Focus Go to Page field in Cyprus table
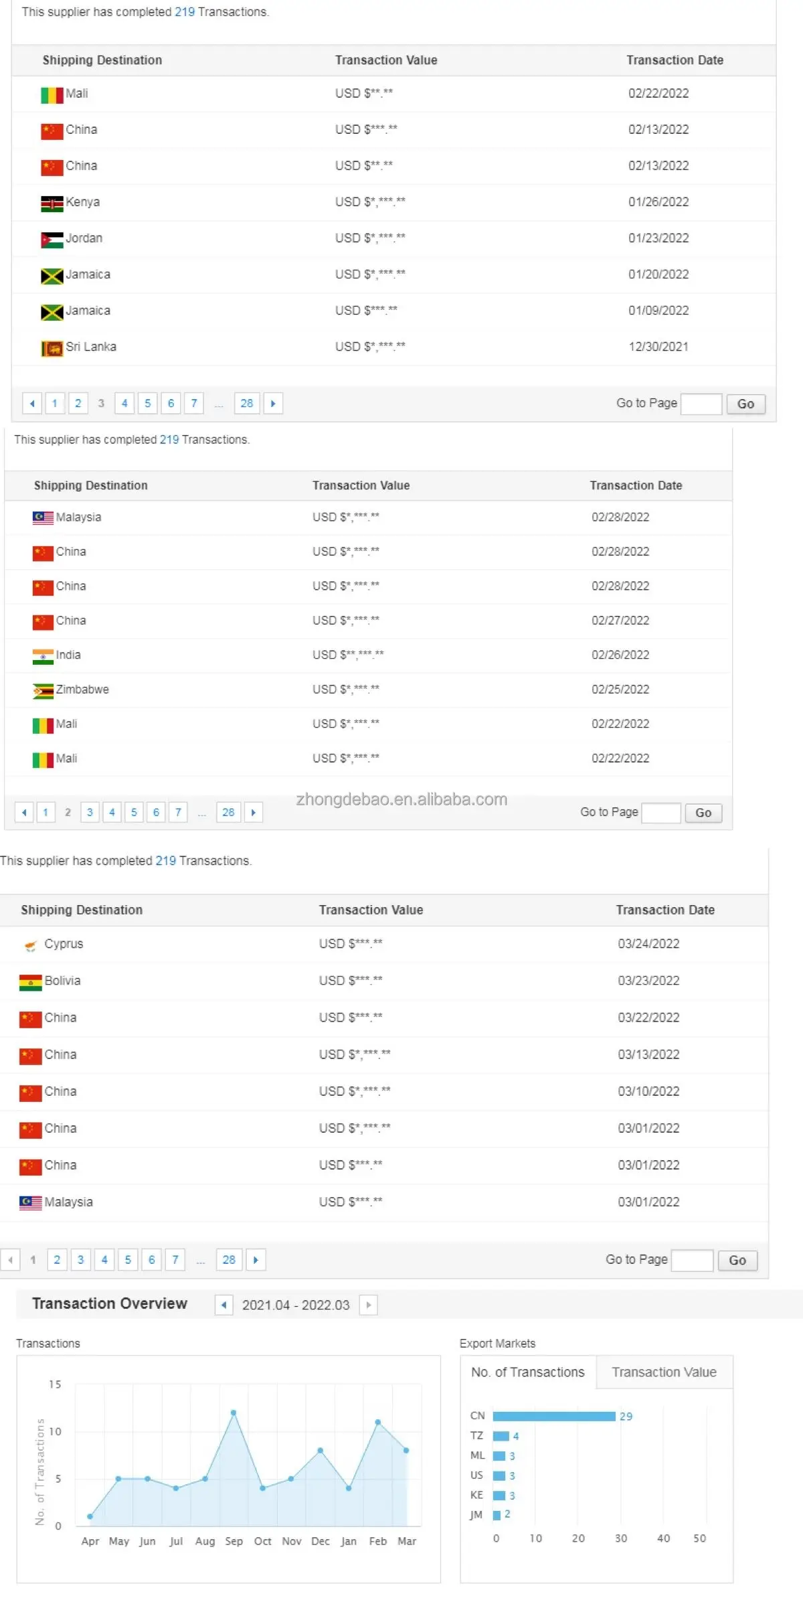The image size is (803, 1600). pos(693,1260)
